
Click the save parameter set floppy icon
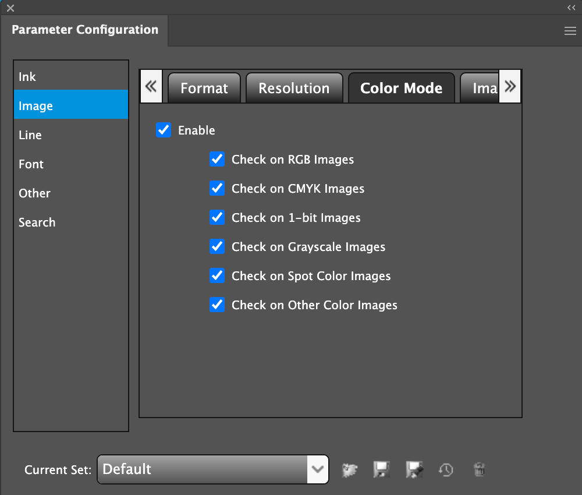381,469
